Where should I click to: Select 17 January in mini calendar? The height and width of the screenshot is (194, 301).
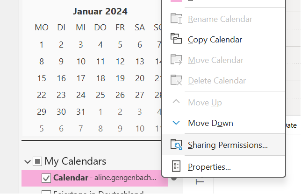point(80,78)
